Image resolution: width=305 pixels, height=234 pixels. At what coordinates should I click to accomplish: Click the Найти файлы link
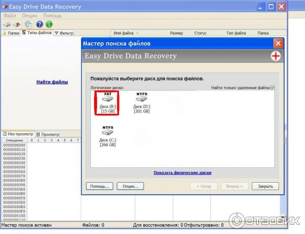click(x=52, y=82)
